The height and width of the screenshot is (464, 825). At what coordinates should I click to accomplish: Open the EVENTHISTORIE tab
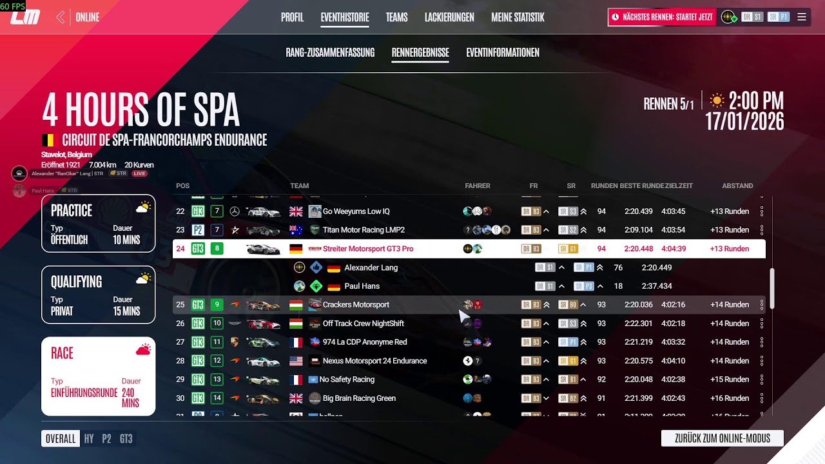345,17
